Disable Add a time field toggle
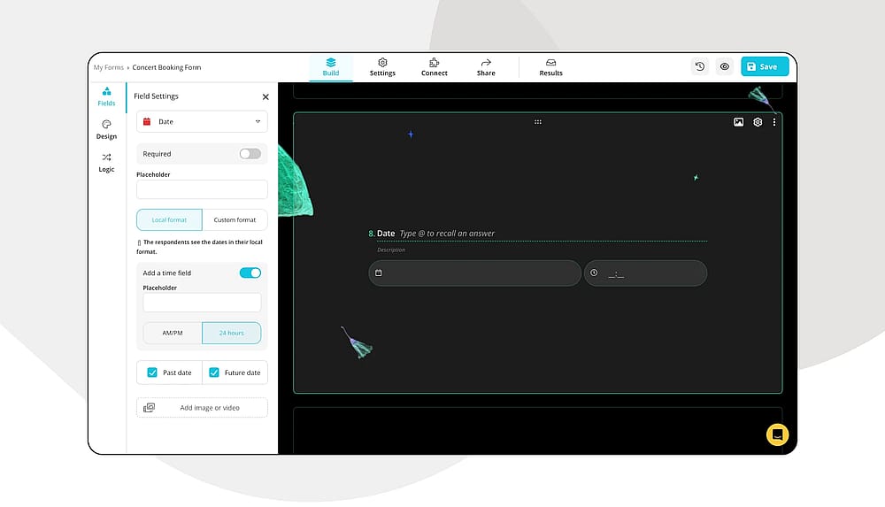Viewport: 885px width, 507px height. 250,273
